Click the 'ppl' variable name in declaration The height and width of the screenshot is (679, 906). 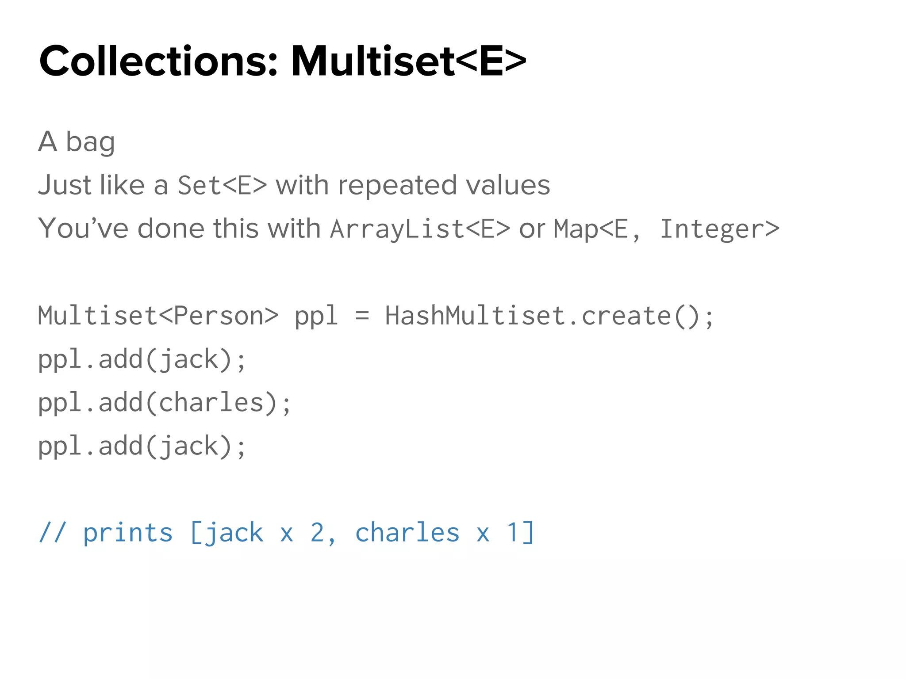[x=316, y=317]
